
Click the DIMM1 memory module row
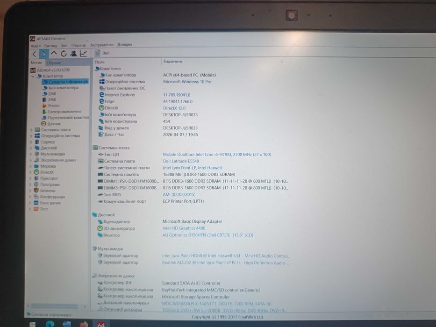pos(193,181)
